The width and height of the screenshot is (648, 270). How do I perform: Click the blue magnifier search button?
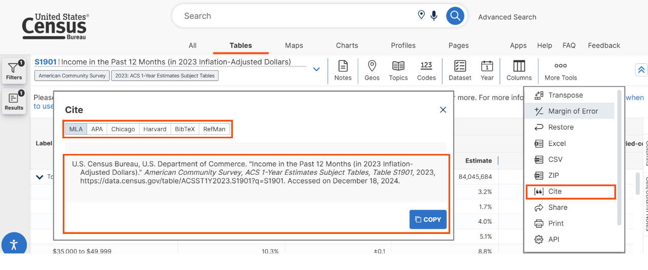coord(455,16)
